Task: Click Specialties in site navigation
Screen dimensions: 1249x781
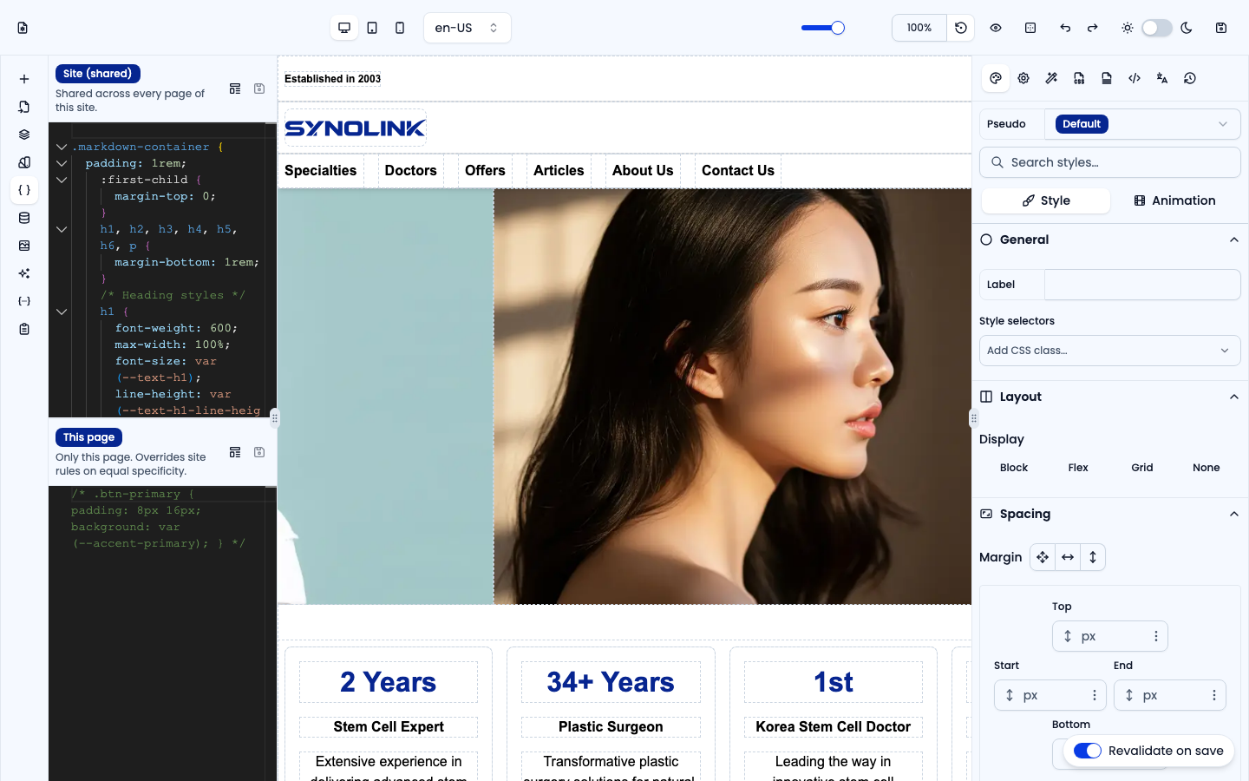Action: coord(321,171)
